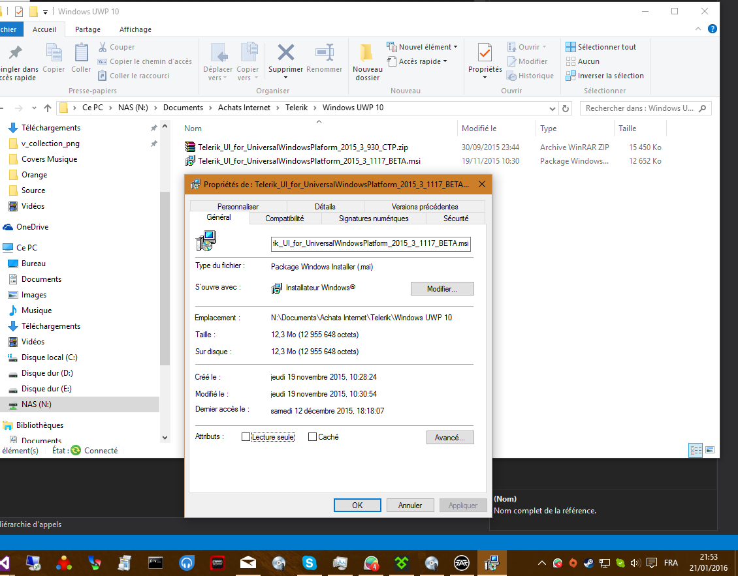Open the Copier vers dropdown

248,61
